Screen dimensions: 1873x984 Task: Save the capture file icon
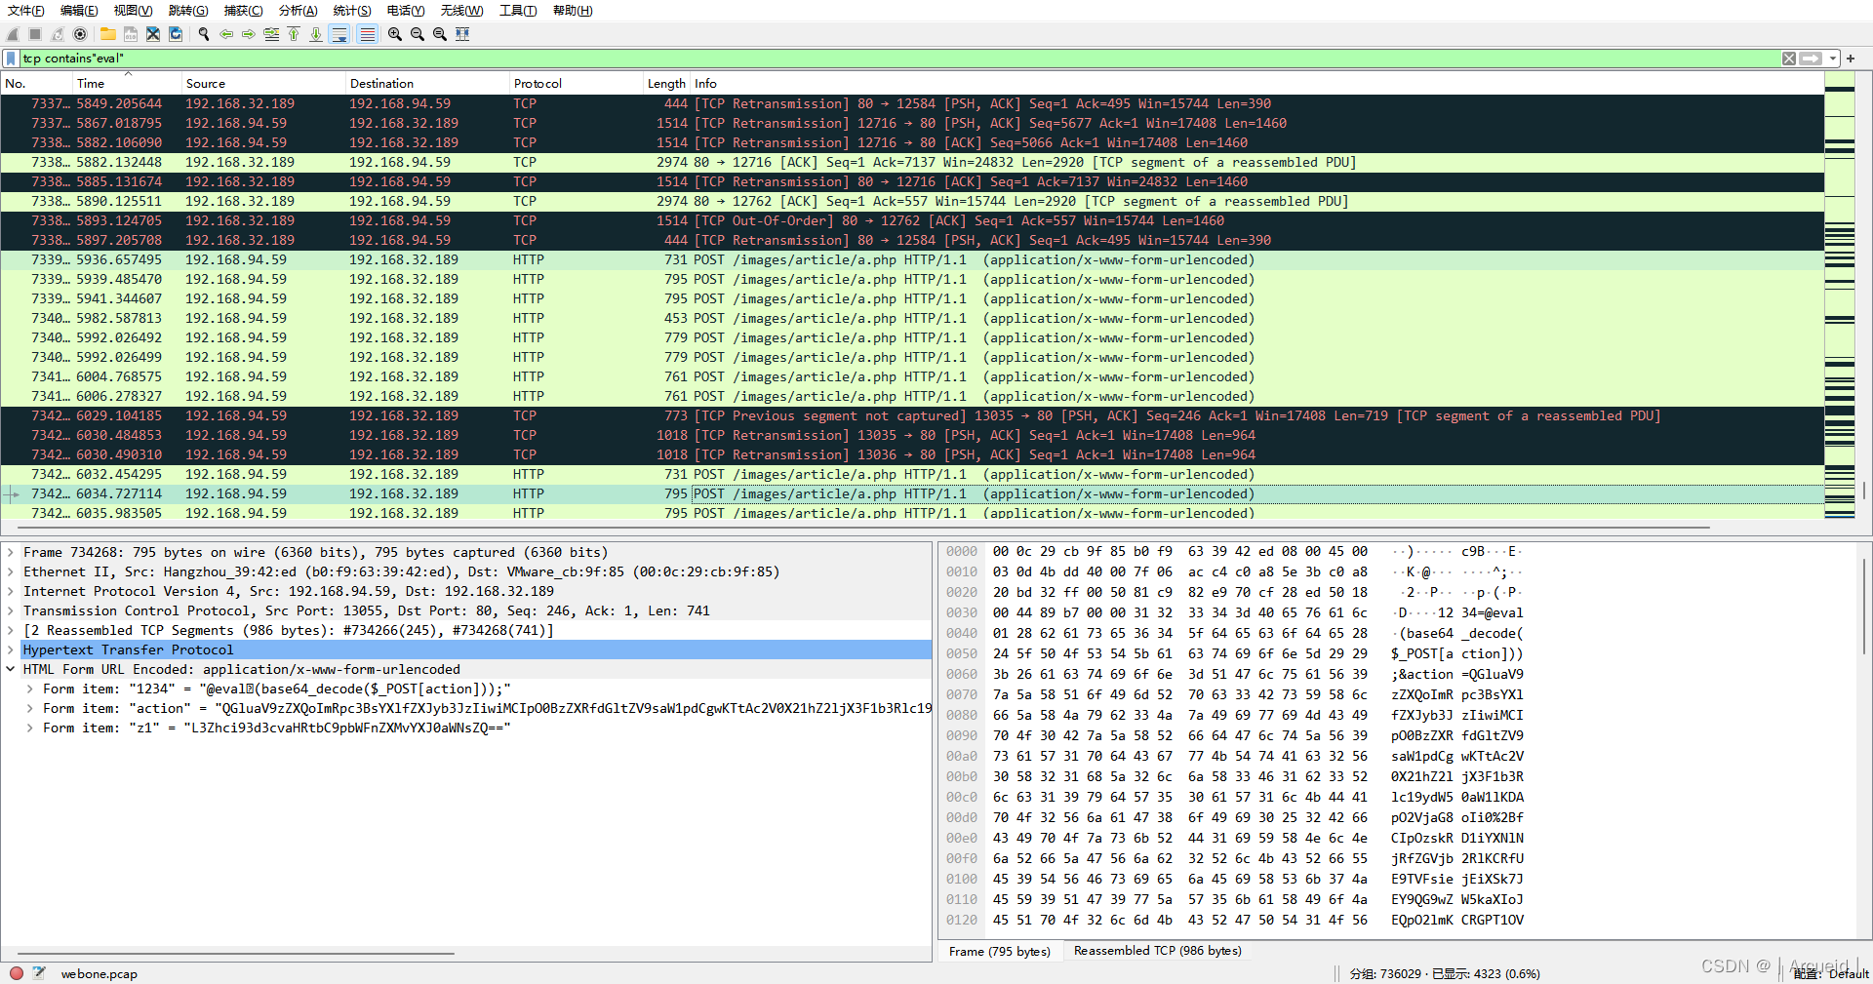click(130, 34)
